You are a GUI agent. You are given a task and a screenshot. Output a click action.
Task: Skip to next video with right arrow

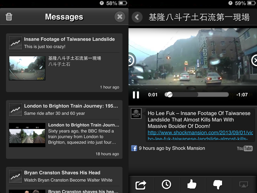click(x=254, y=61)
